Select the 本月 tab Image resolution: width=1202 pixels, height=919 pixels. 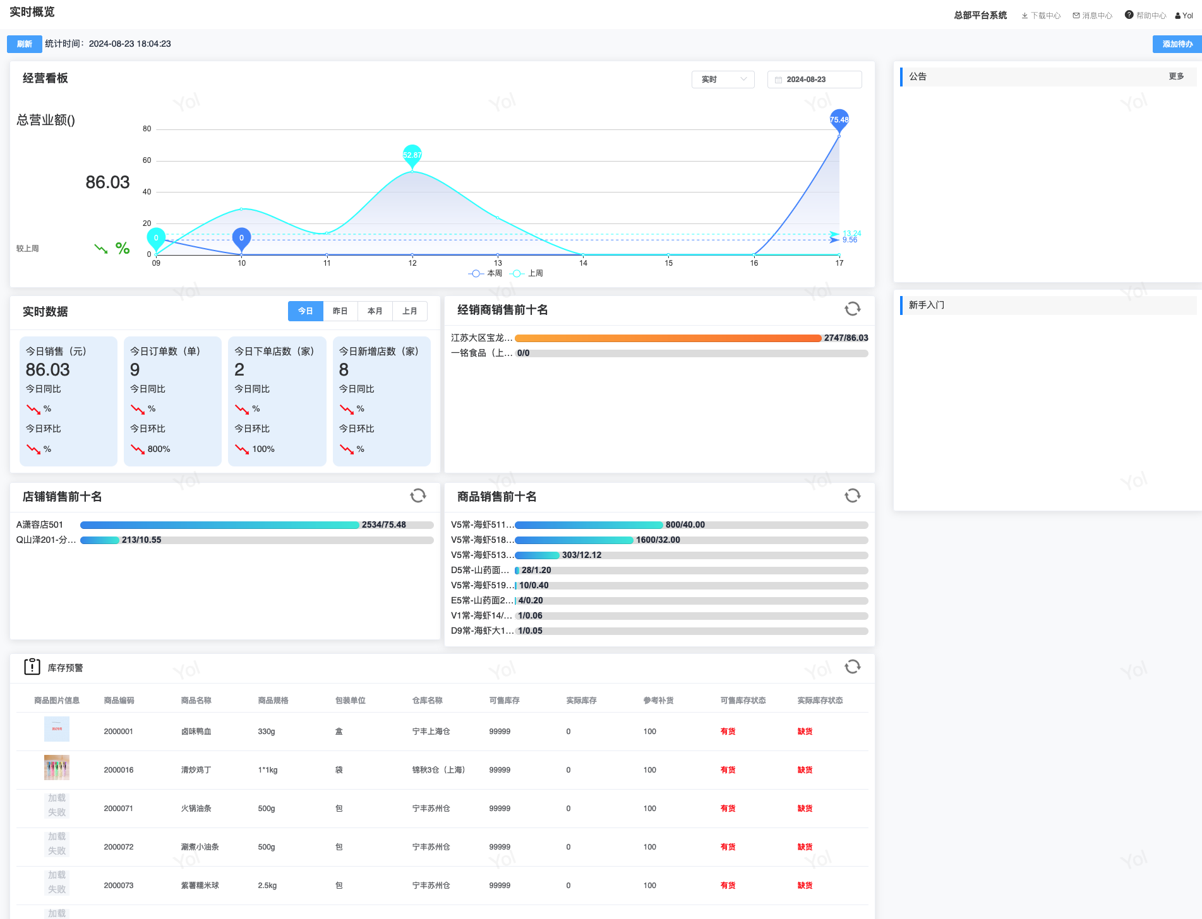tap(375, 311)
